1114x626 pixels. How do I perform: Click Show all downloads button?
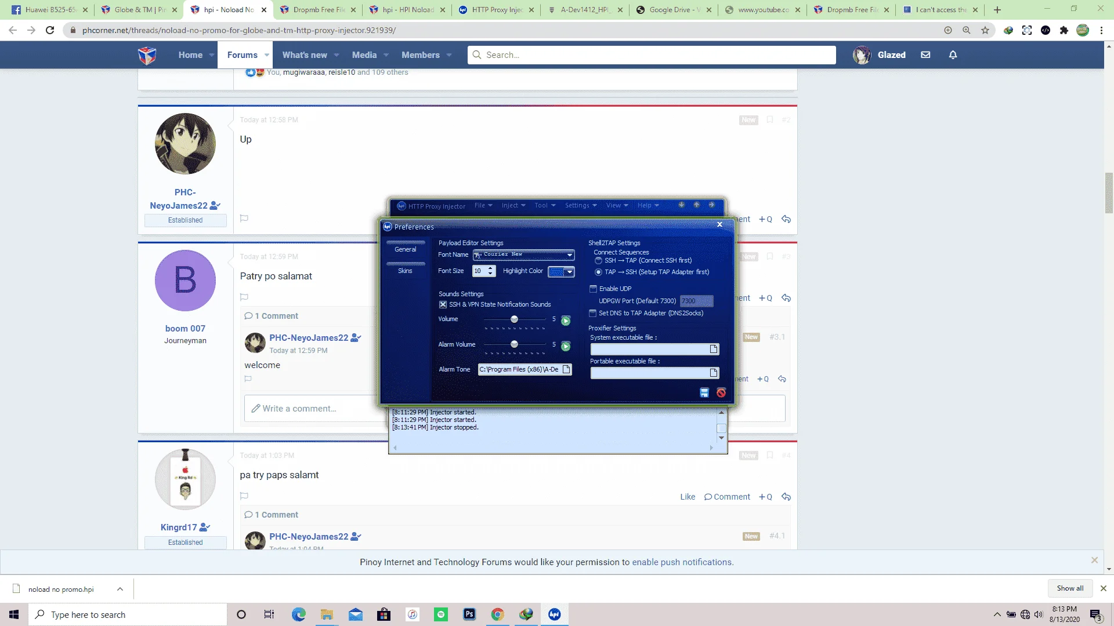1070,588
